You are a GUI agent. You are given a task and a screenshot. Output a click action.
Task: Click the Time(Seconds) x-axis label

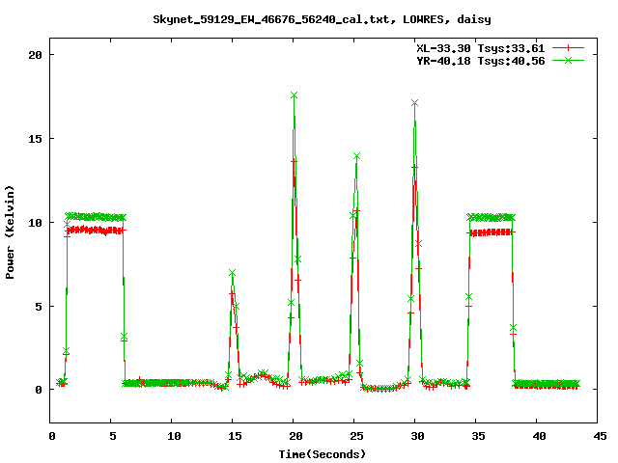click(322, 454)
